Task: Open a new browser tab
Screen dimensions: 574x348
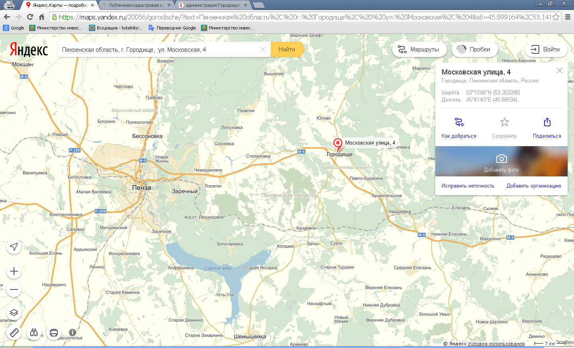Action: tap(259, 5)
